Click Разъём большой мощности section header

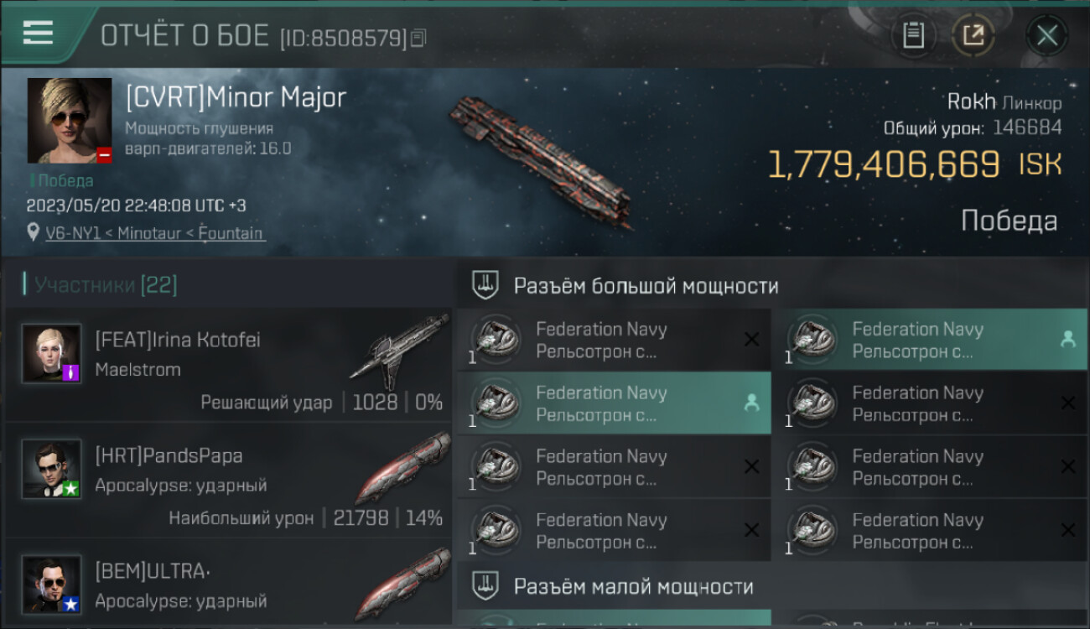(646, 286)
